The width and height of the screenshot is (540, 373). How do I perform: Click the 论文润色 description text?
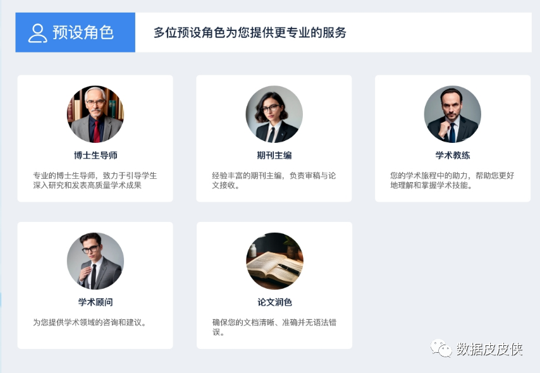coord(274,327)
